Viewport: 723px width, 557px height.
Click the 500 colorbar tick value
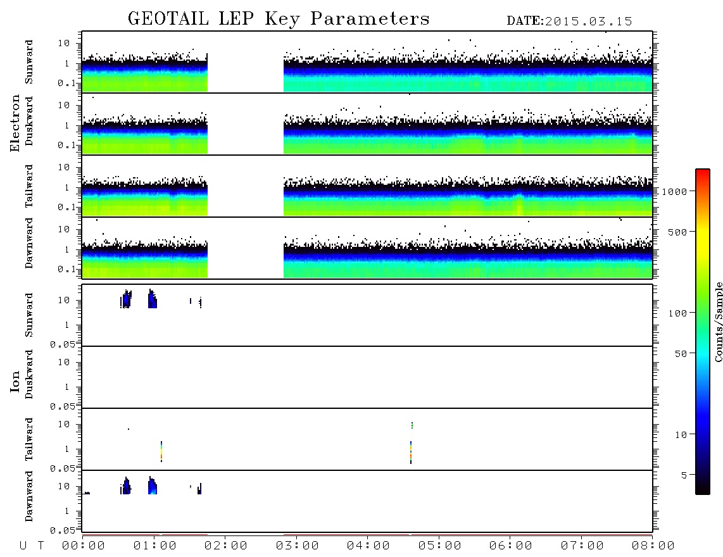[677, 232]
